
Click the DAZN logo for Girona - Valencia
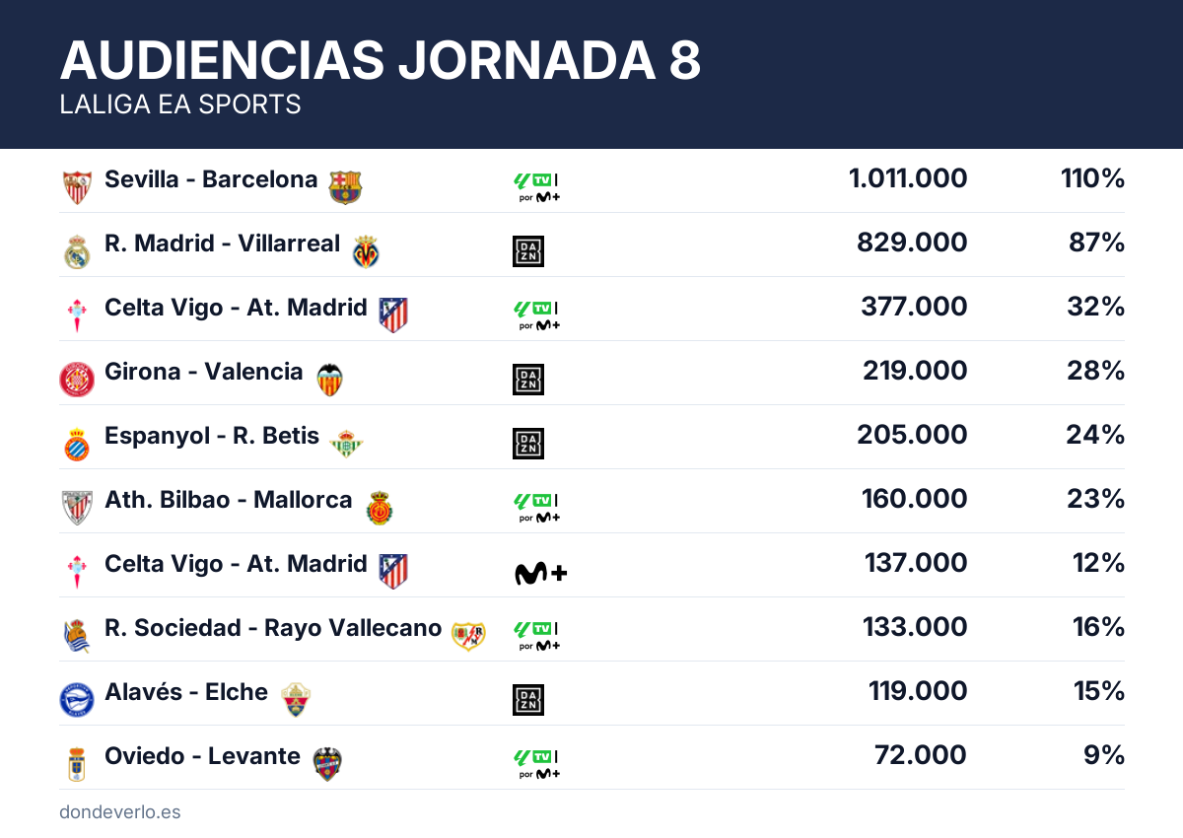click(528, 380)
